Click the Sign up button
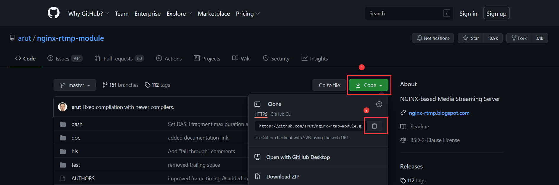 tap(496, 13)
